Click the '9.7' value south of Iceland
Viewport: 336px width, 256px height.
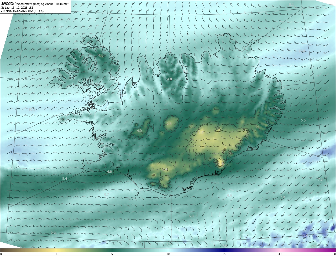(106, 194)
